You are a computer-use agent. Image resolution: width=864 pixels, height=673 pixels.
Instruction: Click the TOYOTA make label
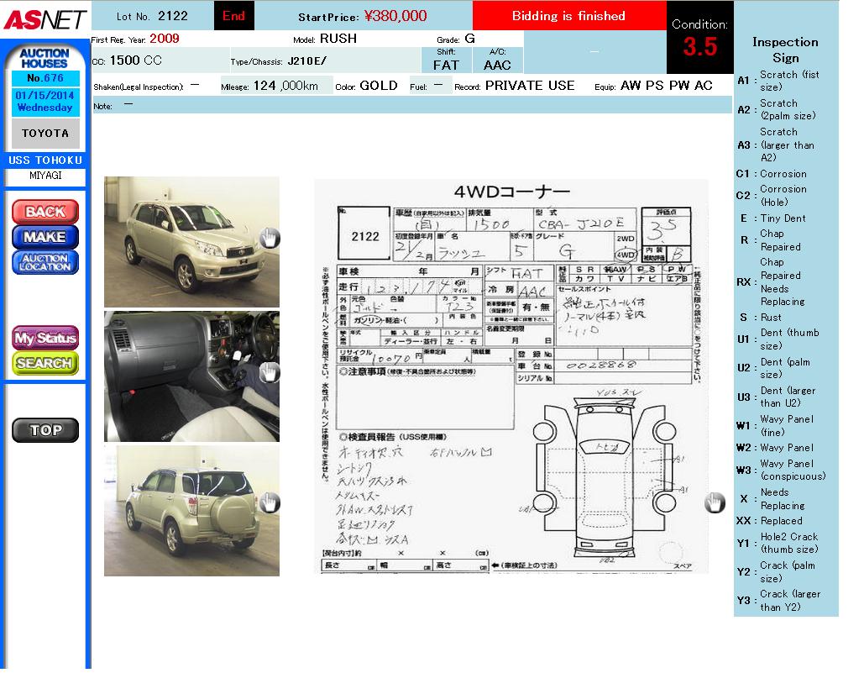(x=45, y=134)
